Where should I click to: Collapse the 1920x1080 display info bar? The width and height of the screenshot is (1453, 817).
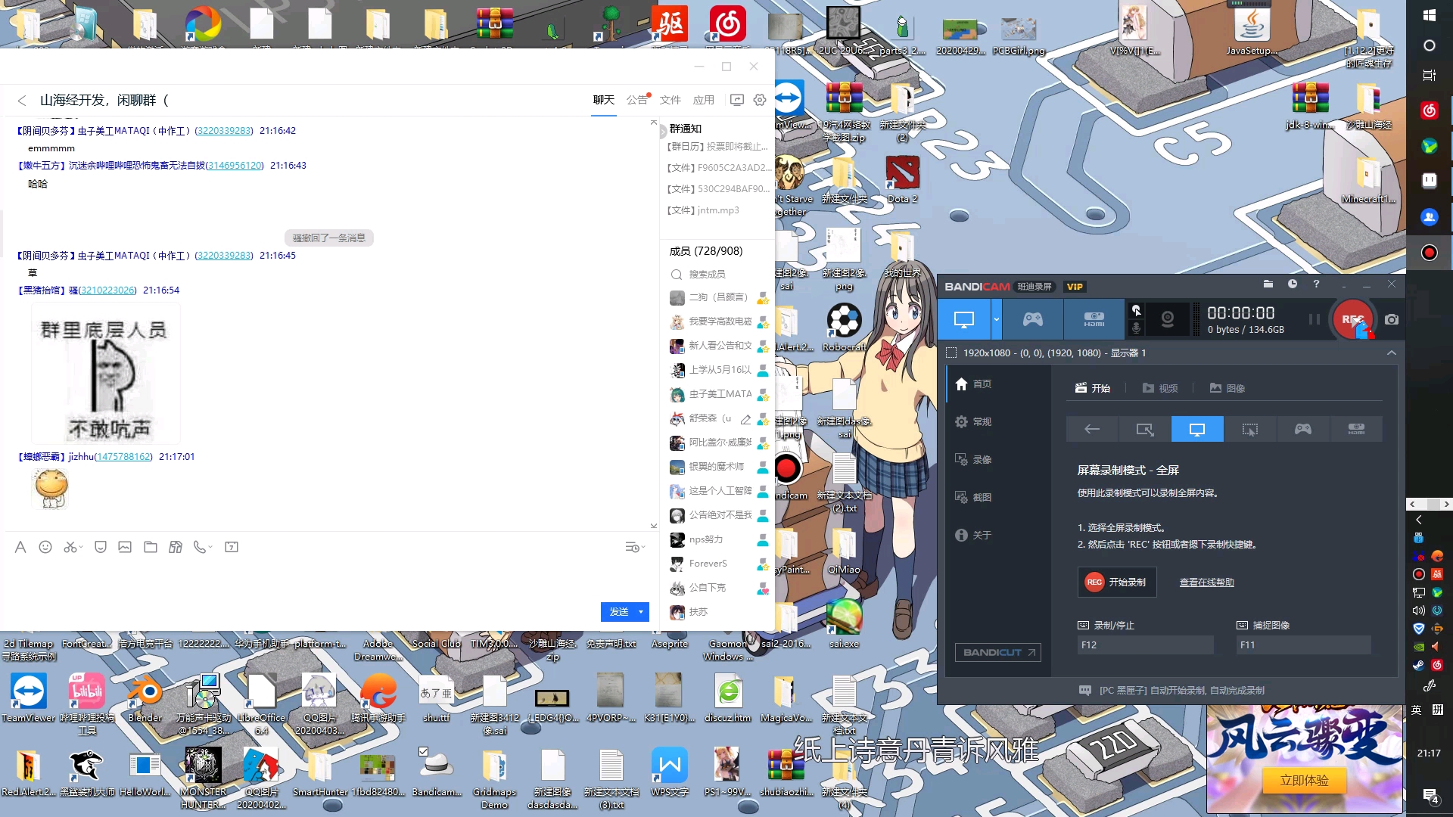click(1391, 353)
